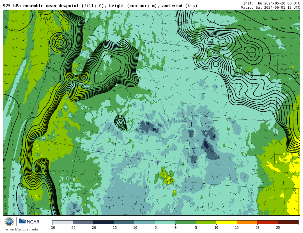The image size is (303, 233).
Task: Click the 25 colorbar tick label
Action: point(278,228)
